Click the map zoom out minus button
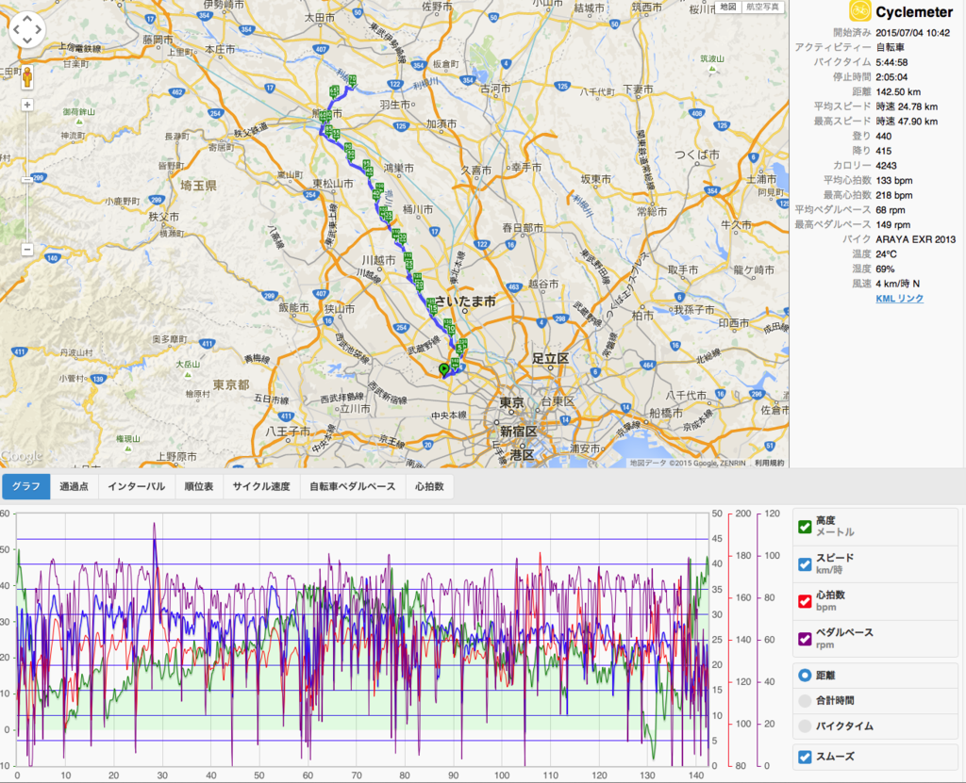This screenshot has height=783, width=966. [x=27, y=250]
